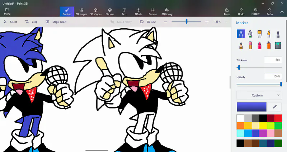Click the Paste button

(x=227, y=12)
